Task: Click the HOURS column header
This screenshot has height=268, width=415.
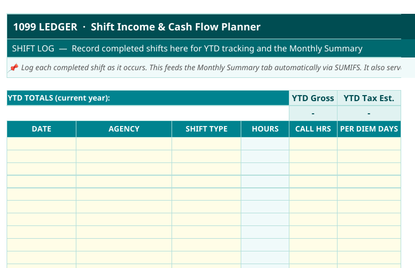Action: coord(265,129)
